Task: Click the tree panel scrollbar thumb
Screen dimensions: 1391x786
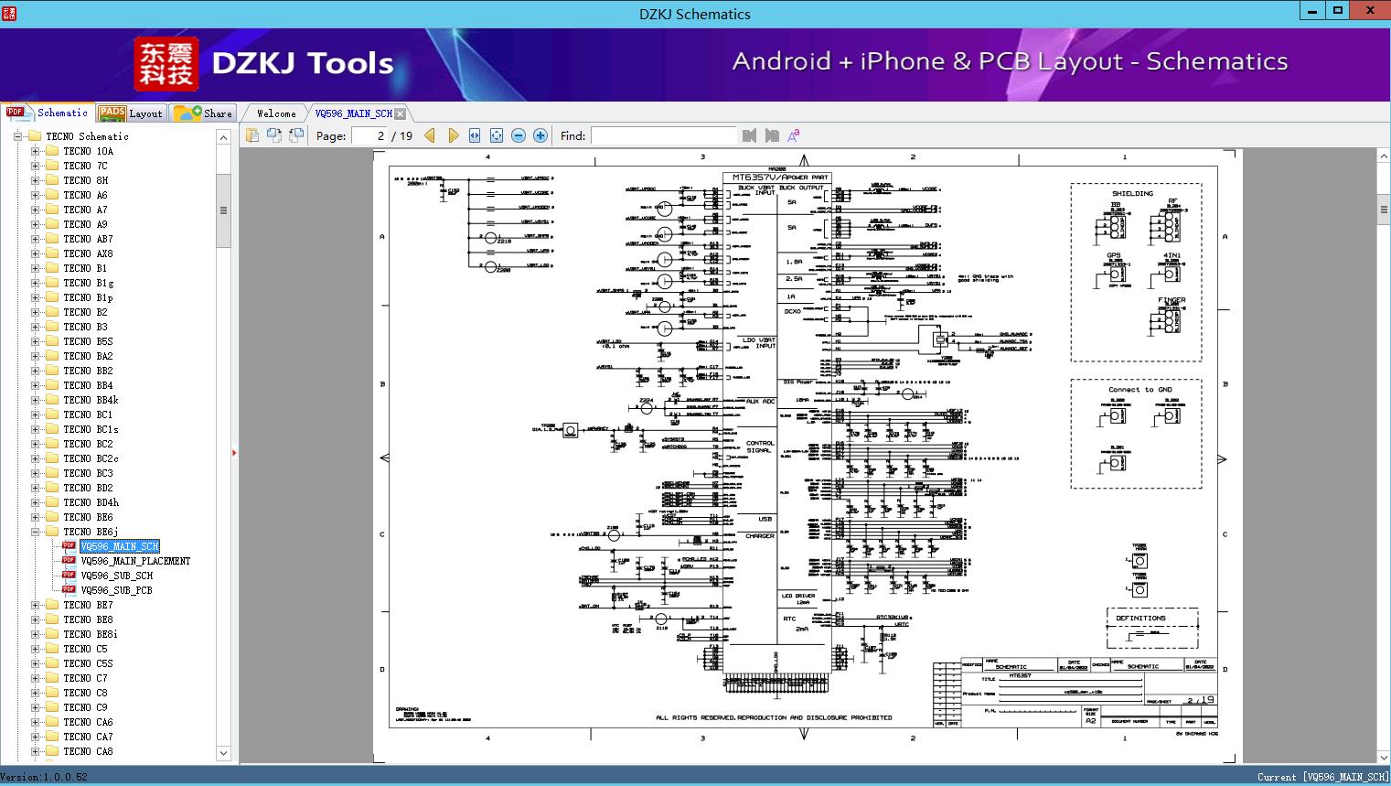Action: pos(223,210)
